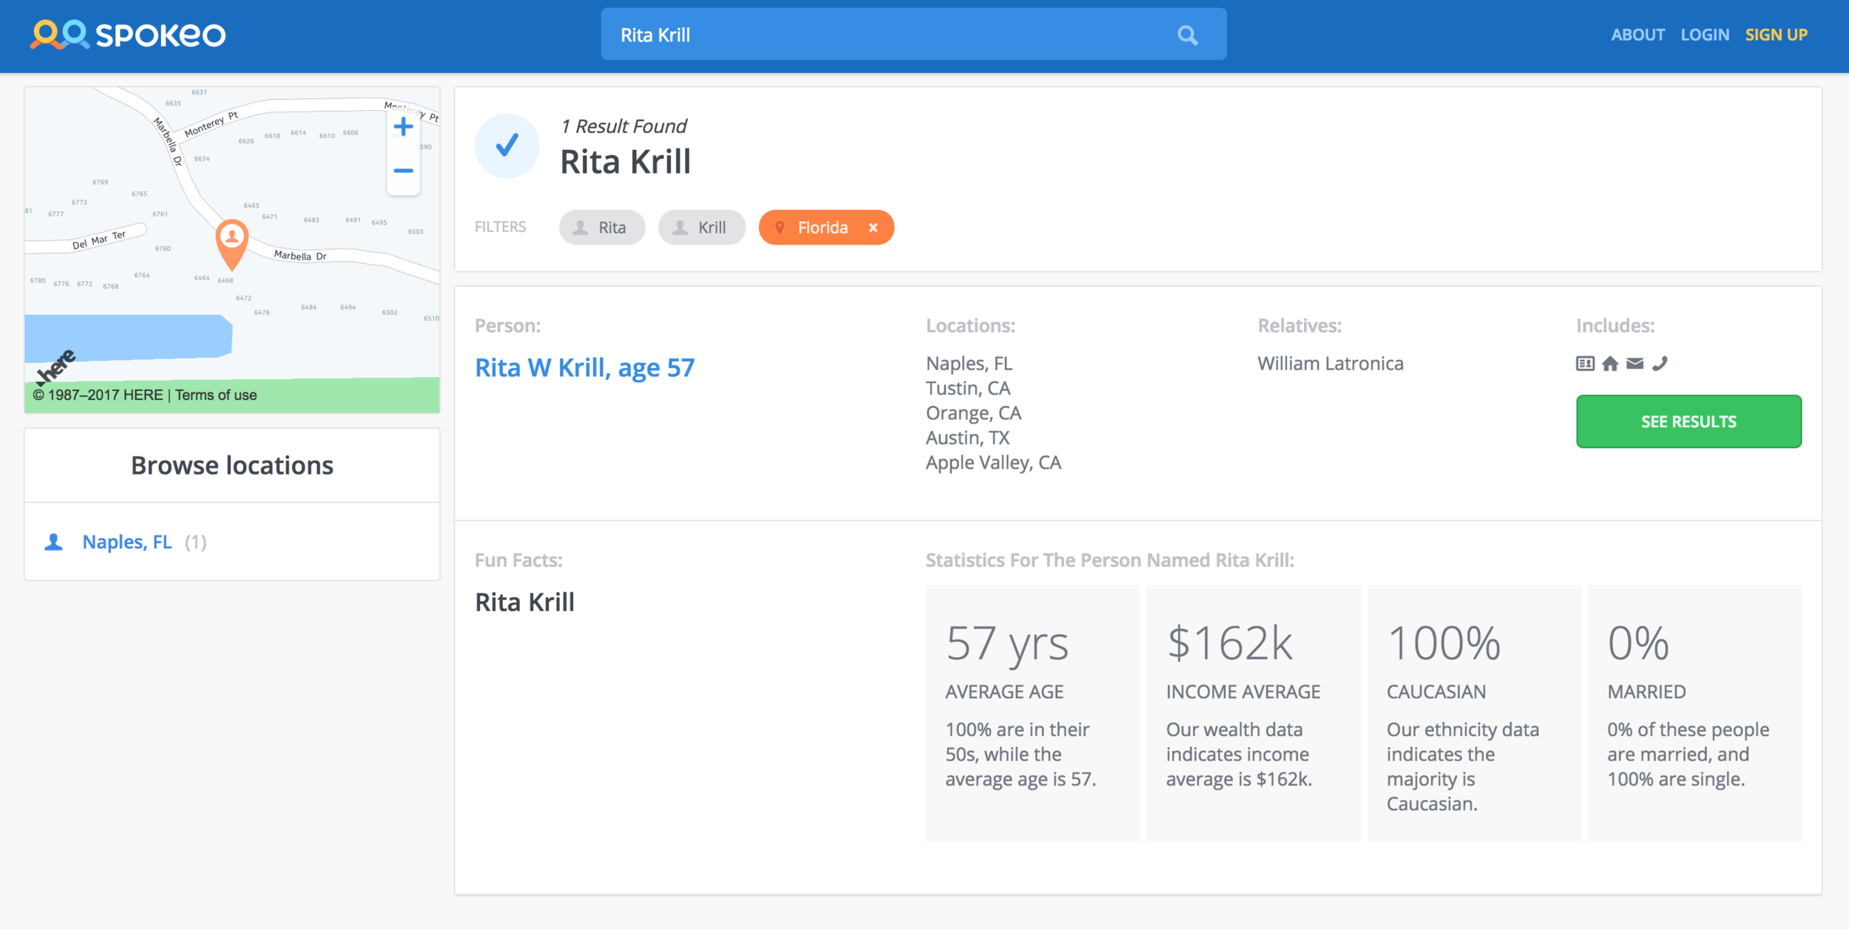Click the home address icon under Includes
Viewport: 1849px width, 929px height.
tap(1610, 364)
